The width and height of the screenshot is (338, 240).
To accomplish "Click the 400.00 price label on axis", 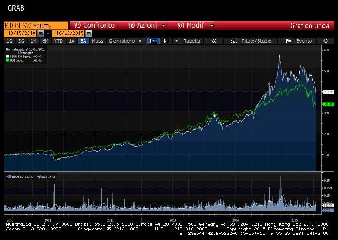I will click(x=328, y=92).
